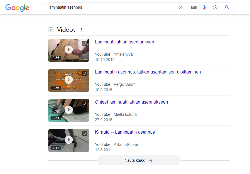Open the Laminaattilattian asentaminen video link
This screenshot has height=174, width=250.
(124, 42)
